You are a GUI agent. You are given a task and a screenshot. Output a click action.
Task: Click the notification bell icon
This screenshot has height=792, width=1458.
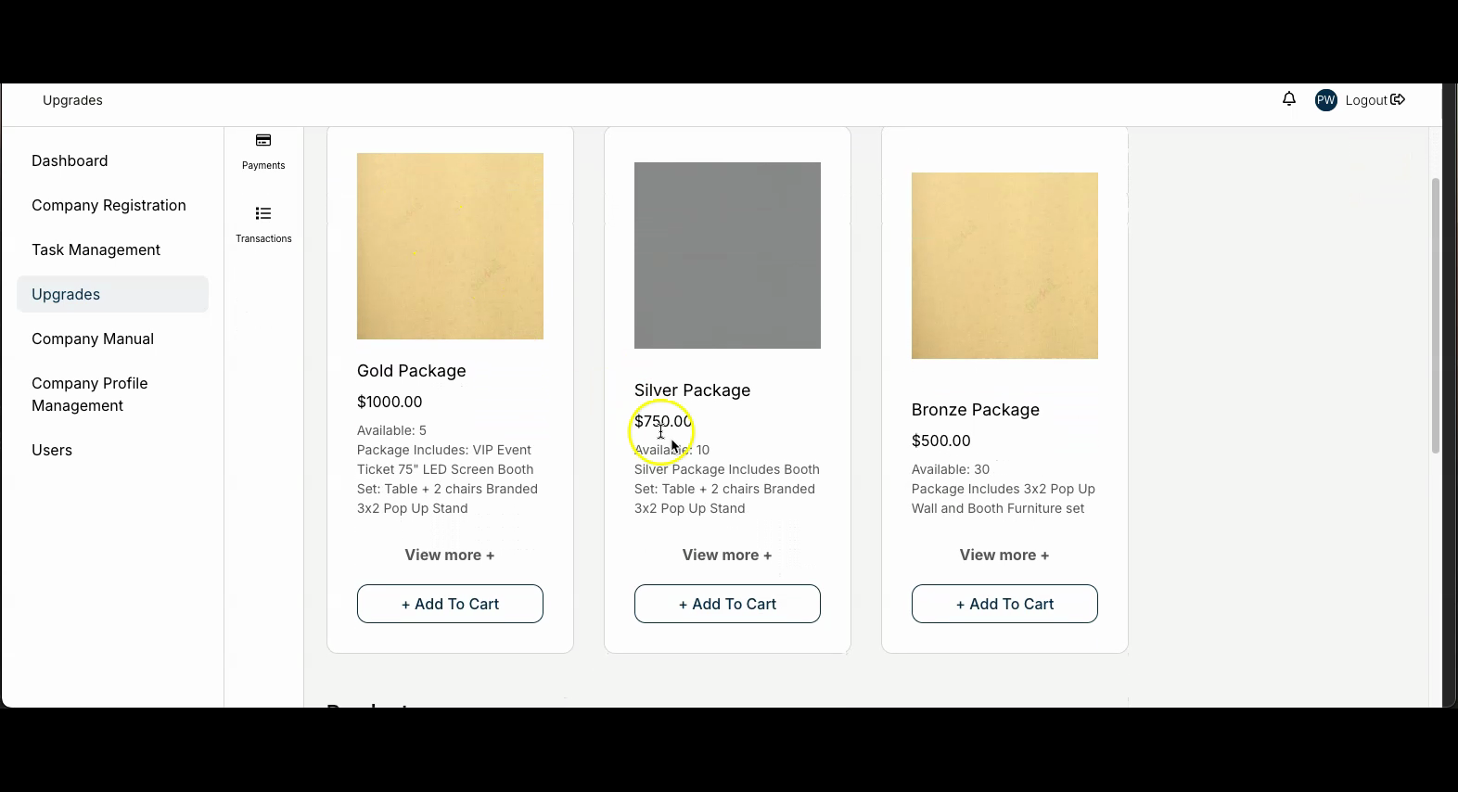(x=1289, y=99)
